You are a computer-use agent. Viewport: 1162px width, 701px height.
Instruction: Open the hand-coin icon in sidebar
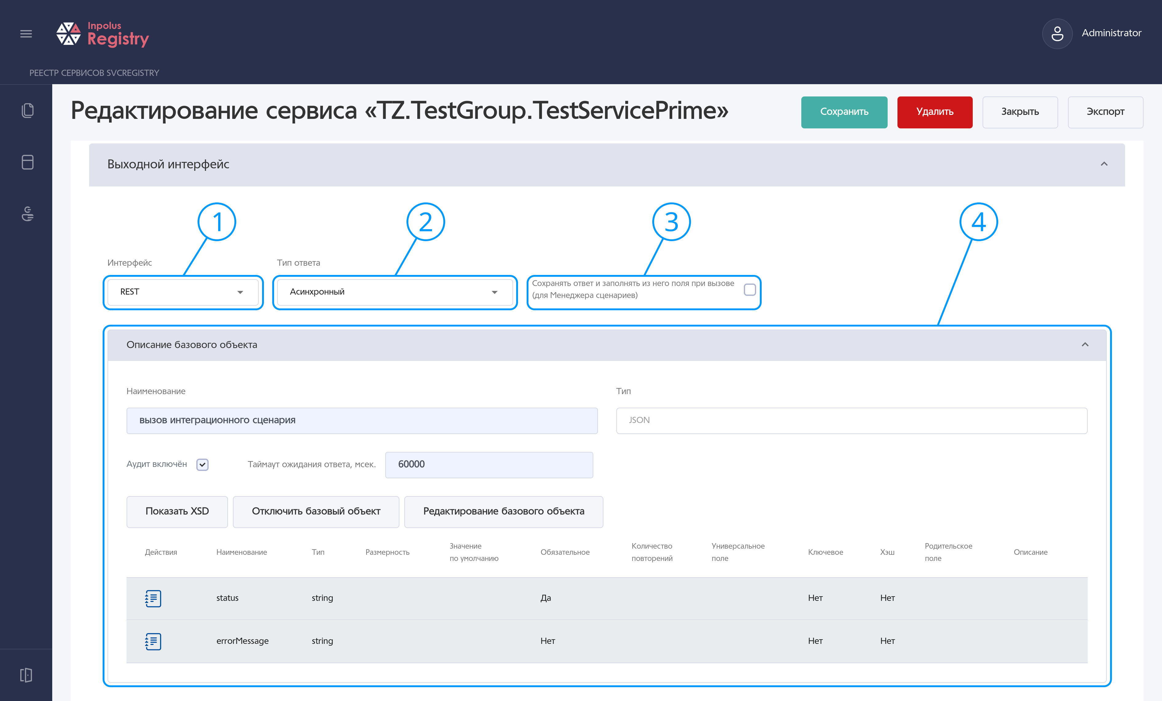(27, 213)
